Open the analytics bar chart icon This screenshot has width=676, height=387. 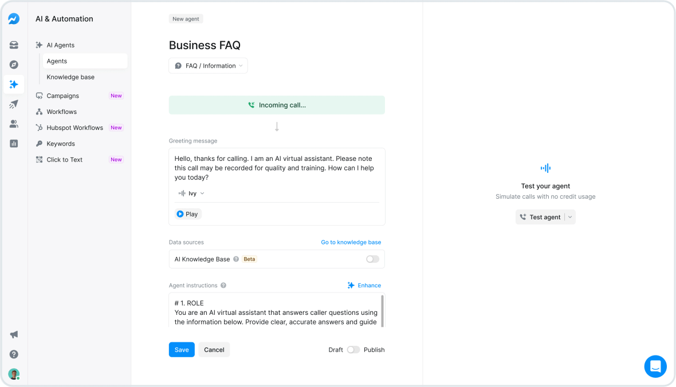pos(14,143)
